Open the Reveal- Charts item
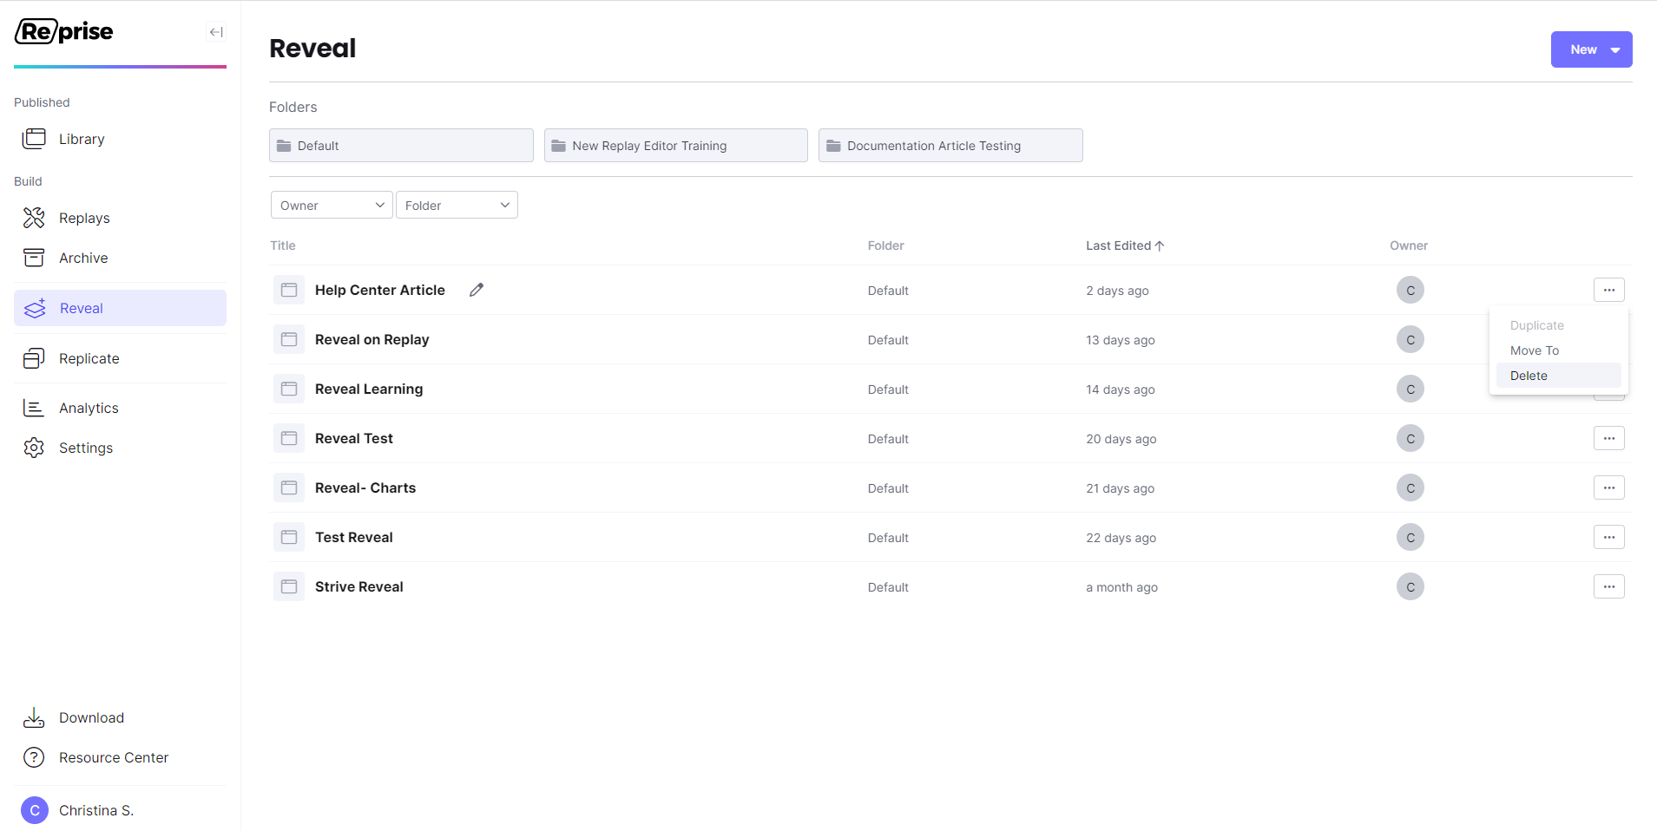Image resolution: width=1657 pixels, height=831 pixels. (365, 487)
